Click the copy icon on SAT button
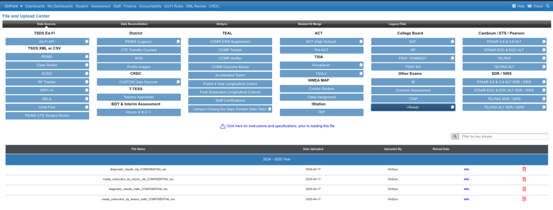553x210 pixels. [x=452, y=41]
